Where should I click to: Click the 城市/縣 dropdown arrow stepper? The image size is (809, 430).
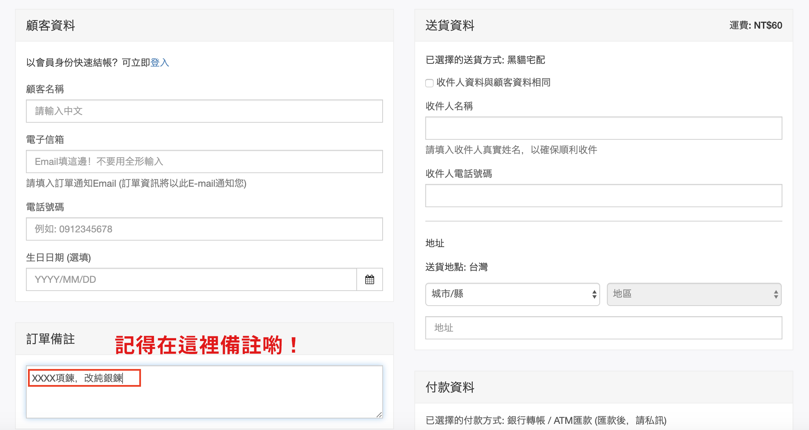click(x=594, y=294)
